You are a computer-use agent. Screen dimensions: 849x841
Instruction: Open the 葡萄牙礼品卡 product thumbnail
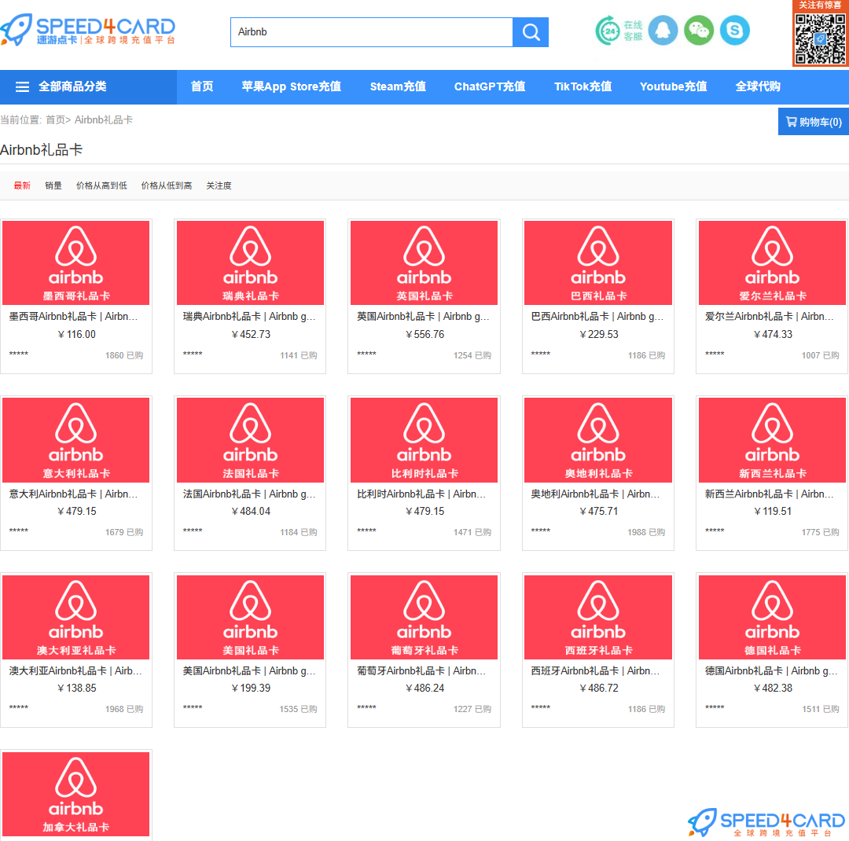click(424, 617)
